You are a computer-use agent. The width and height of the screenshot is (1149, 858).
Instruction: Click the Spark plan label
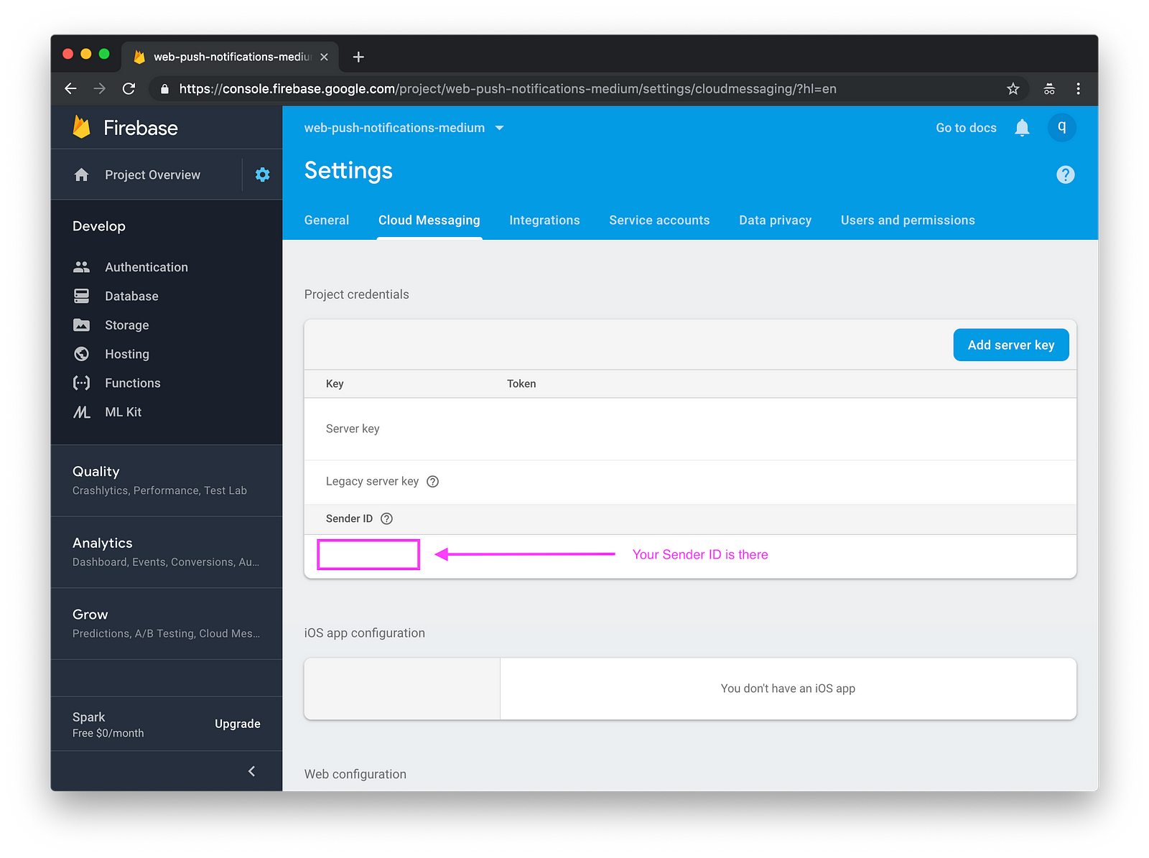tap(88, 717)
